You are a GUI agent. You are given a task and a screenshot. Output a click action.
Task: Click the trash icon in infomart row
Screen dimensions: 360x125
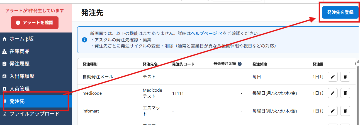pyautogui.click(x=345, y=111)
